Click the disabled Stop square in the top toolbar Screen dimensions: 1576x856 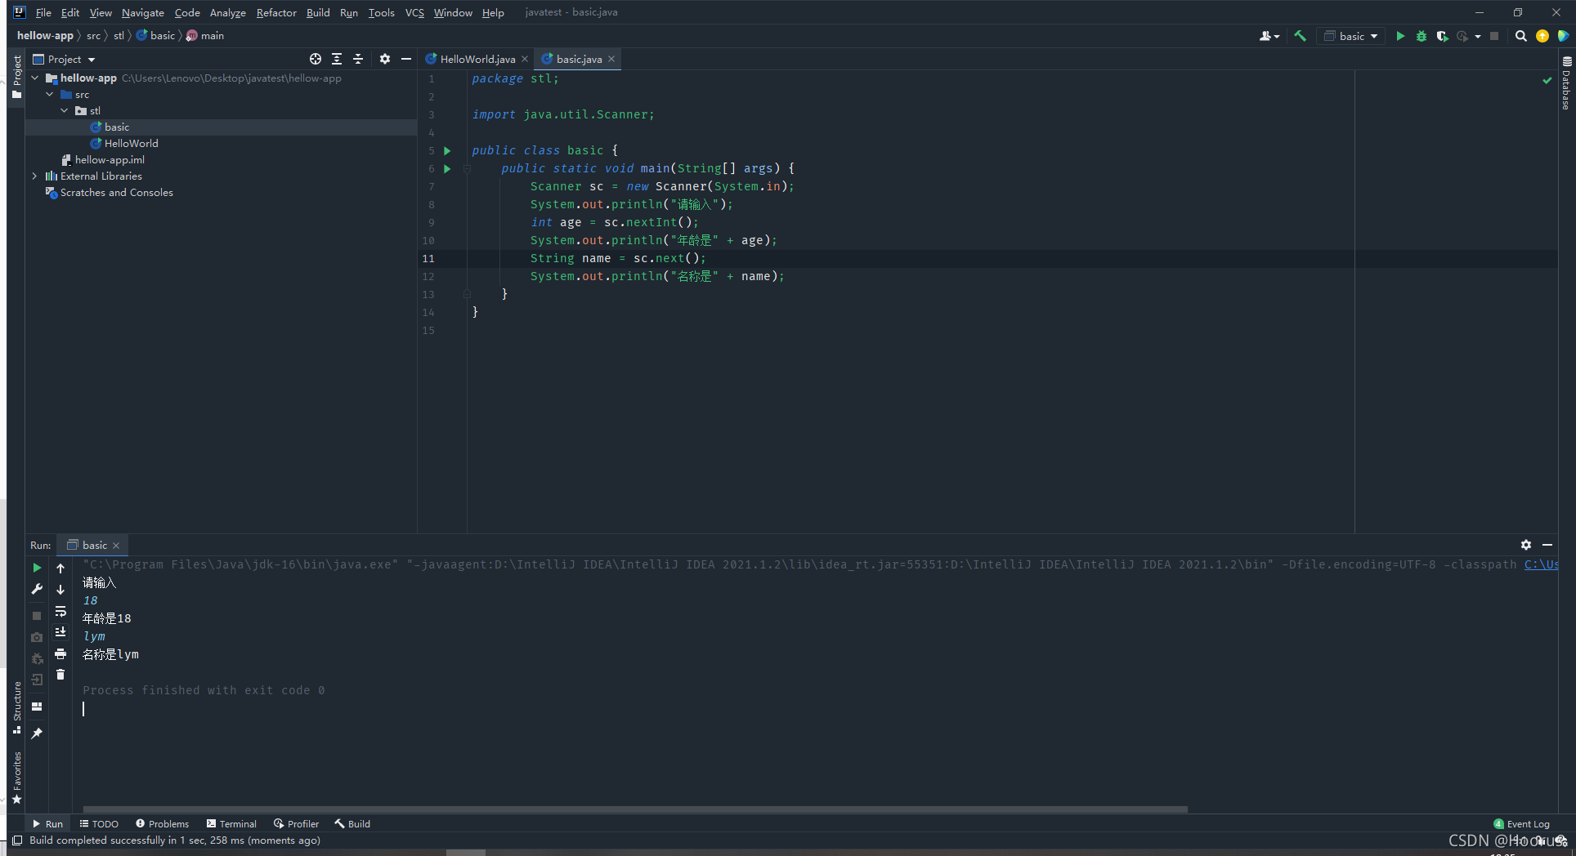(x=1494, y=36)
